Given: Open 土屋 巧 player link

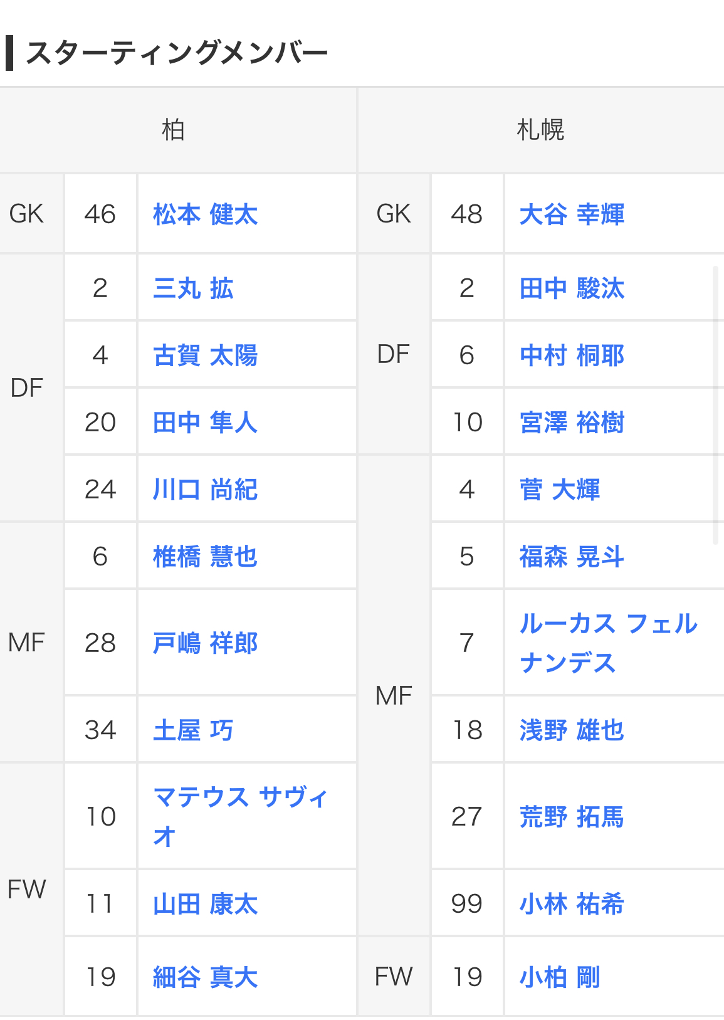Looking at the screenshot, I should click(193, 730).
